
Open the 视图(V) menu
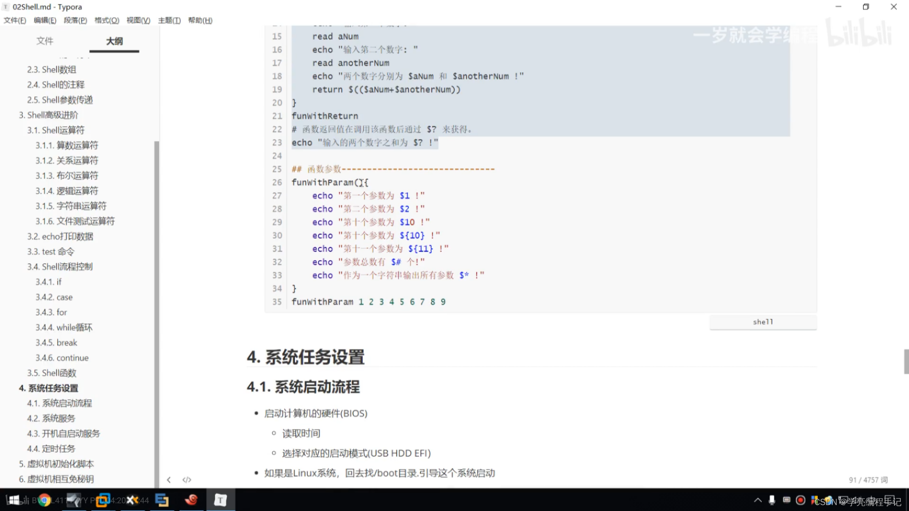click(138, 20)
